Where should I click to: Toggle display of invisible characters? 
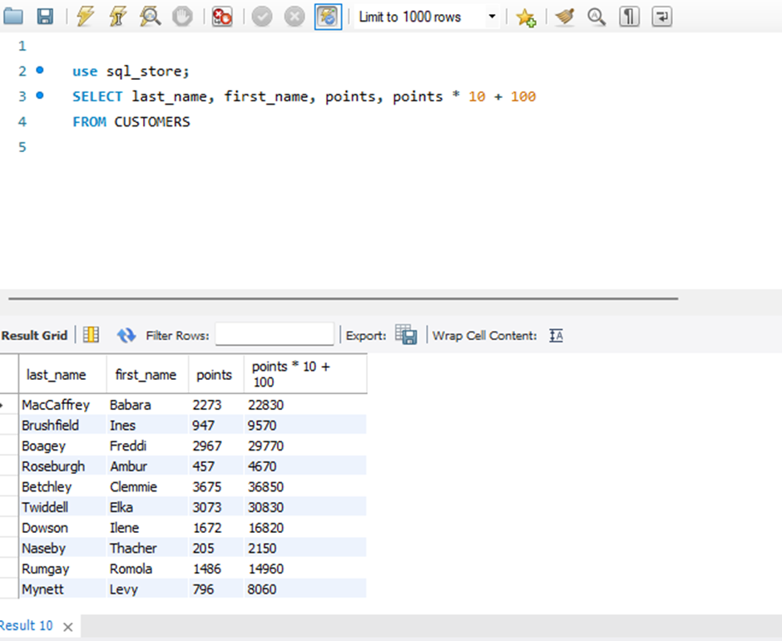(629, 17)
